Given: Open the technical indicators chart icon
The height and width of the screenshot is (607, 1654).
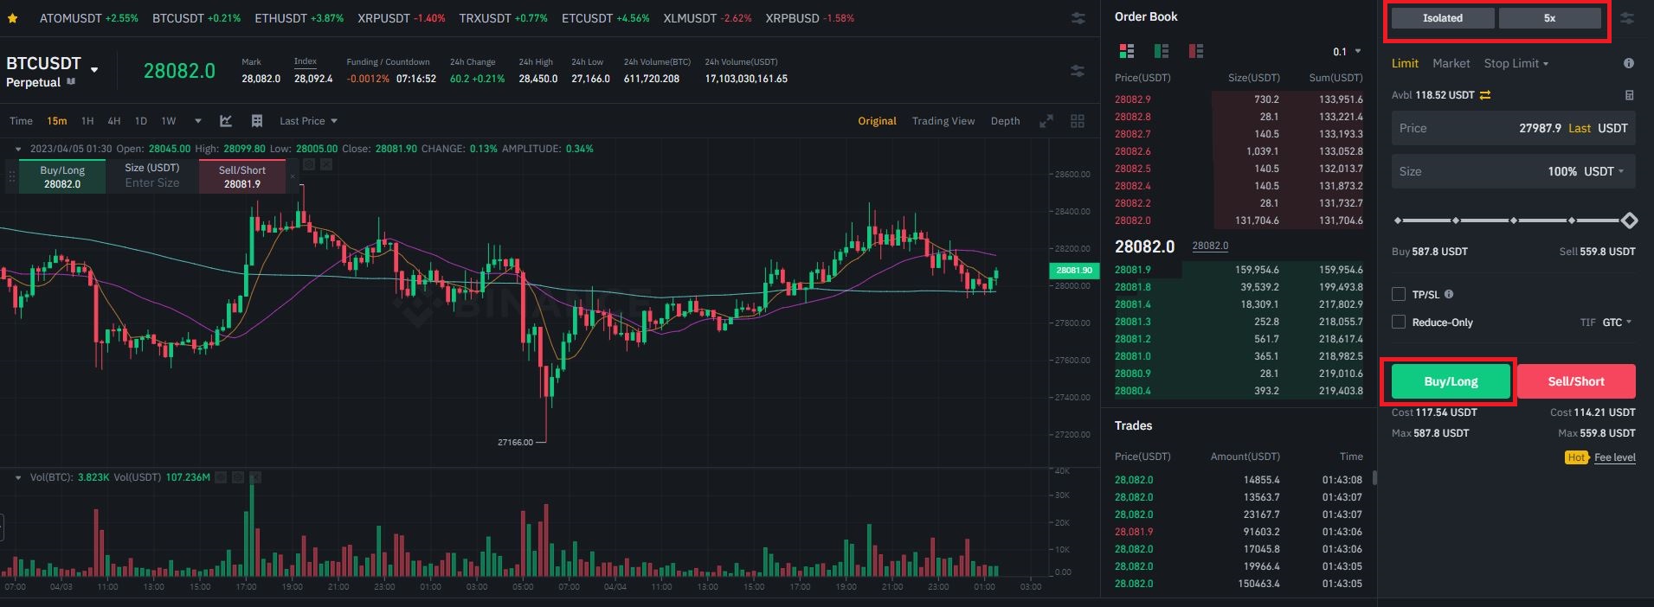Looking at the screenshot, I should (226, 121).
